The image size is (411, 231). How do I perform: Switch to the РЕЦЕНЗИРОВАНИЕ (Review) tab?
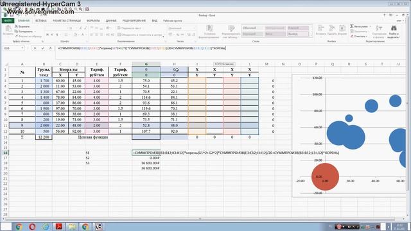[134, 21]
